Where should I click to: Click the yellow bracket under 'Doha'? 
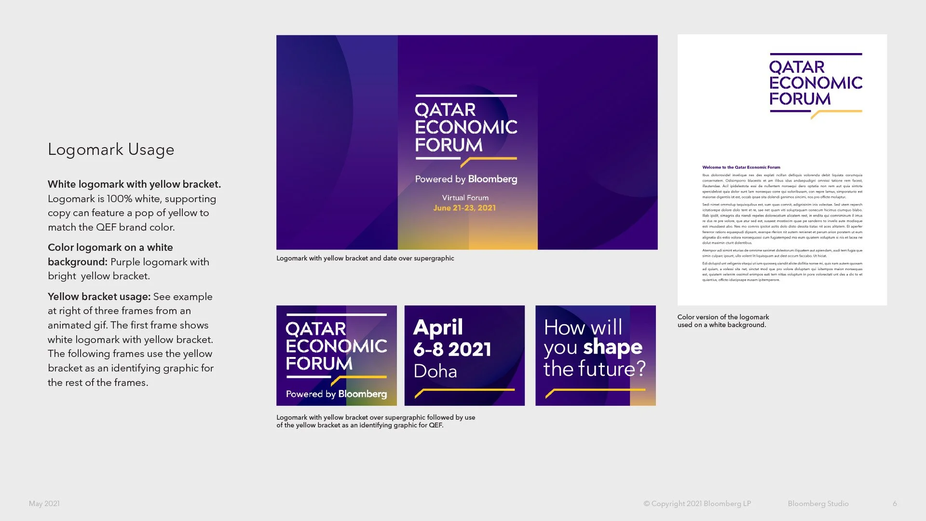click(x=464, y=393)
